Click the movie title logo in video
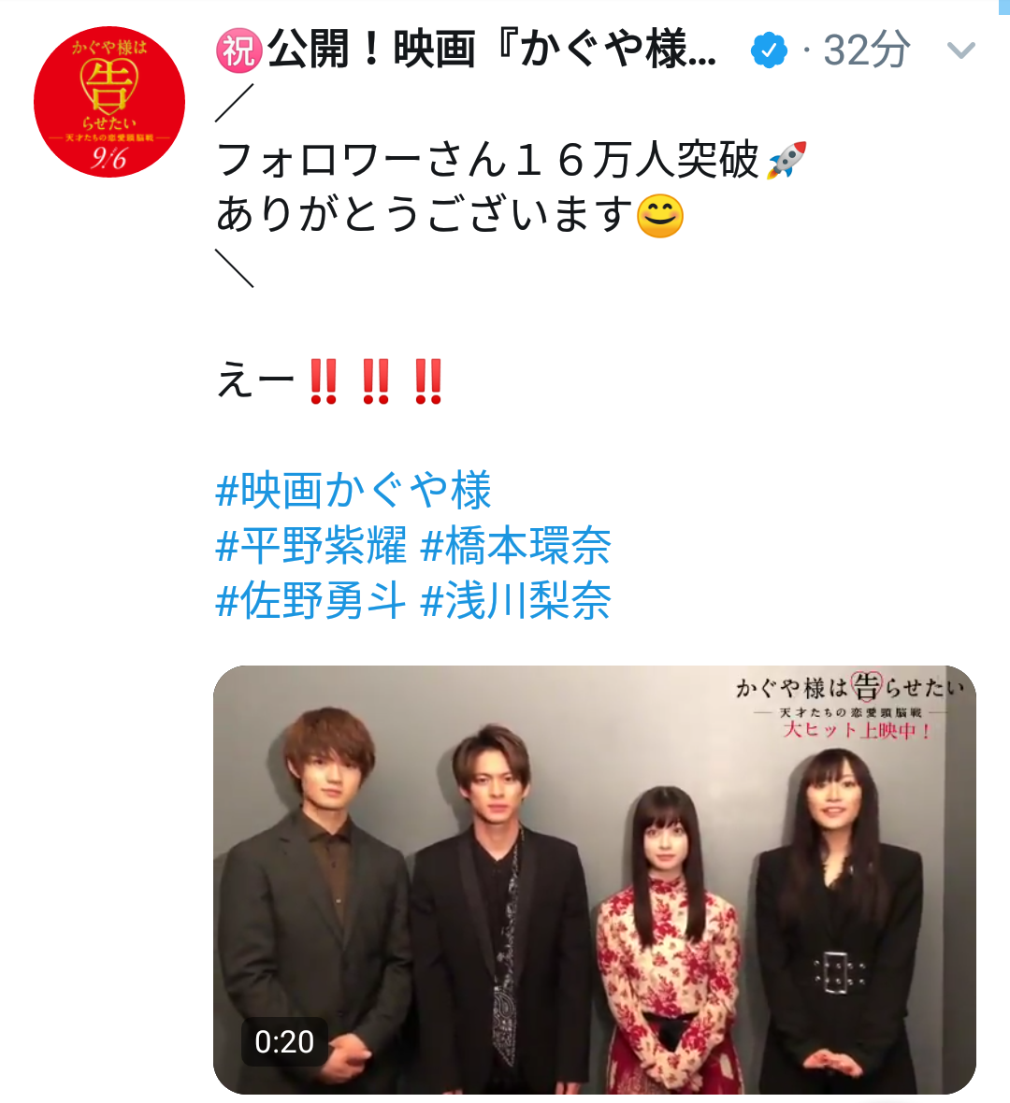 point(851,705)
